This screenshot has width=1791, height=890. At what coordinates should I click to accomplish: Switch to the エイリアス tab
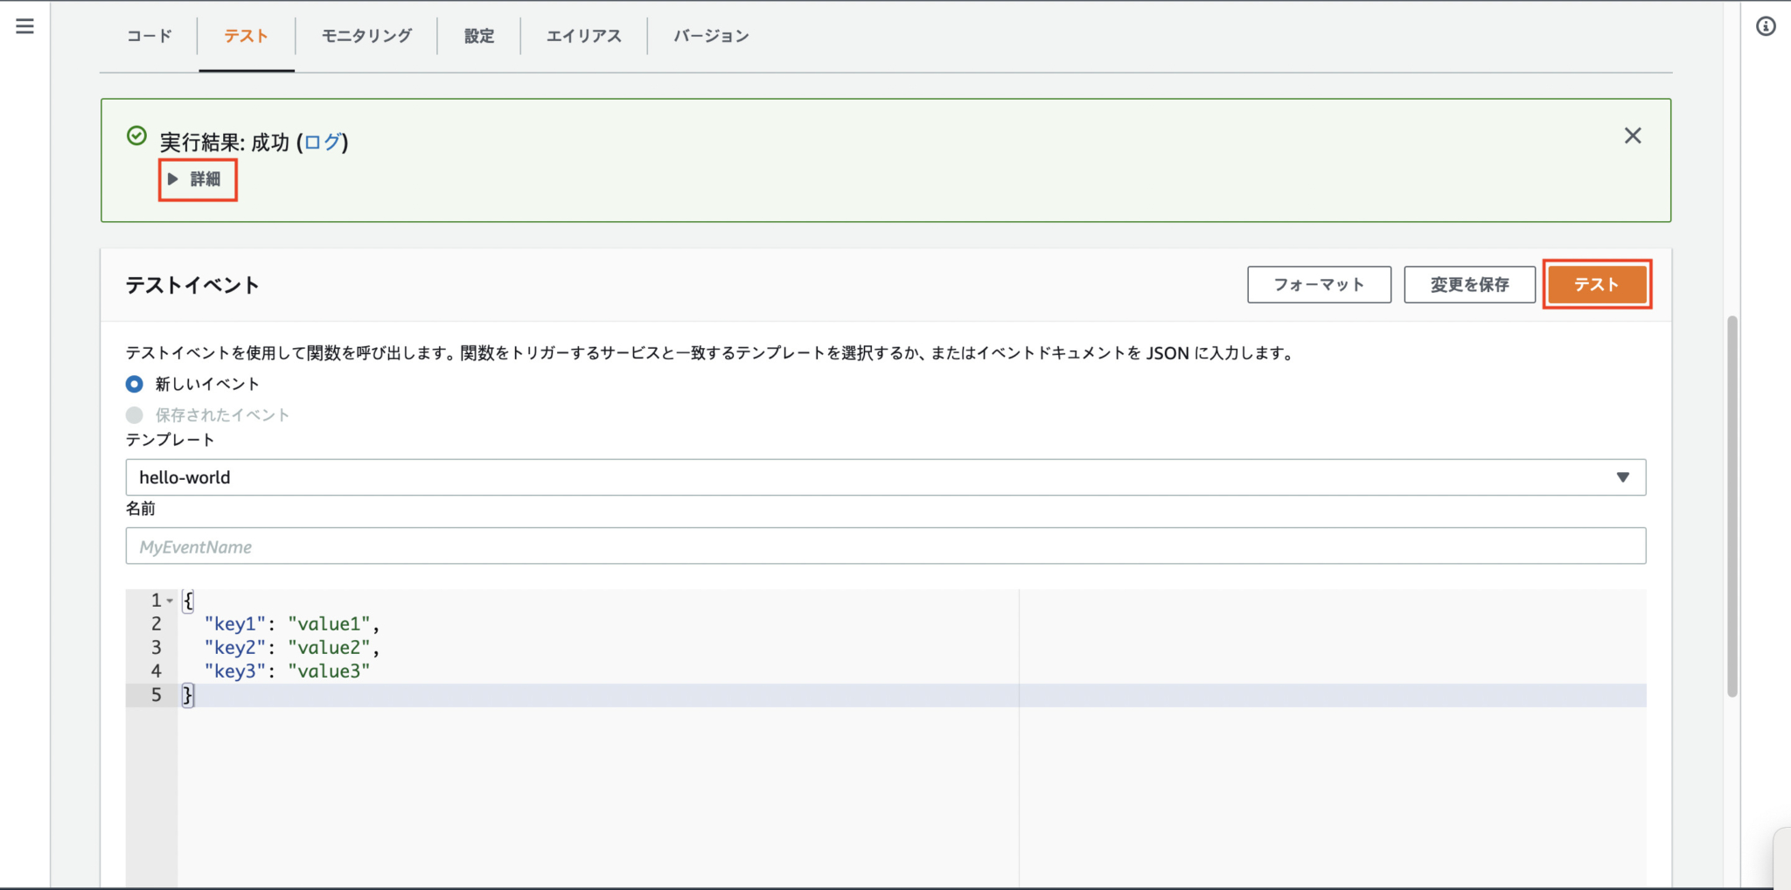583,36
